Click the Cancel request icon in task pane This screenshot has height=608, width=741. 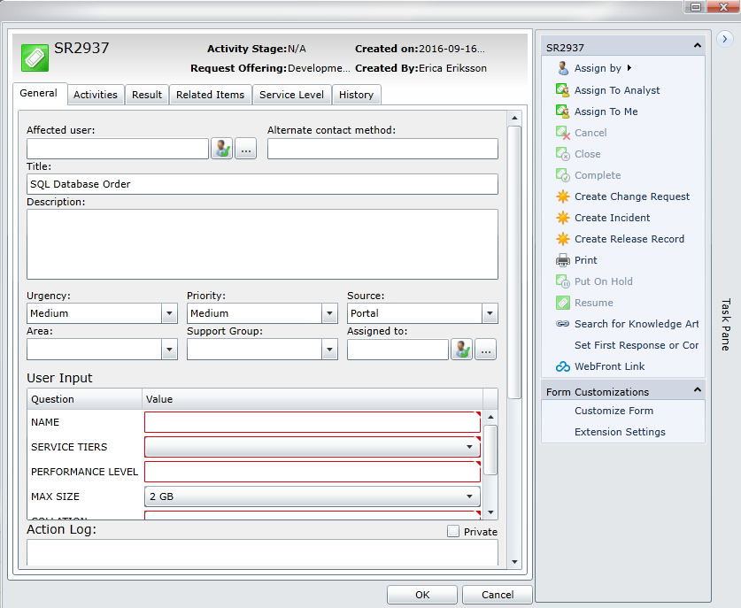pos(563,132)
